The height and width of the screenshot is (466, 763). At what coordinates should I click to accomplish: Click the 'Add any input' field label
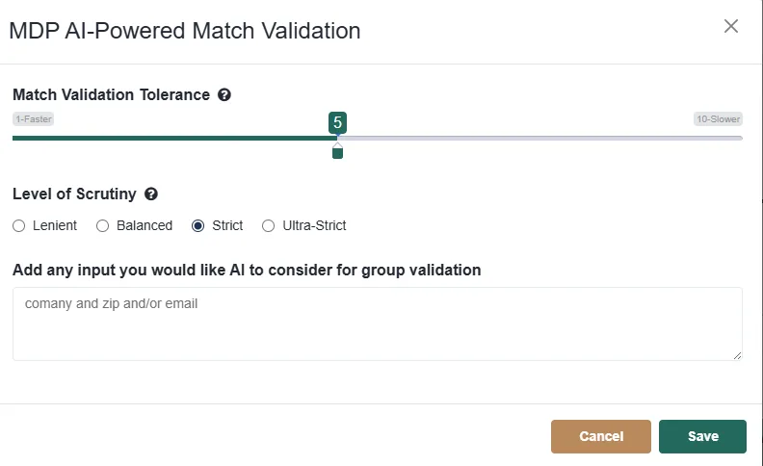click(247, 270)
